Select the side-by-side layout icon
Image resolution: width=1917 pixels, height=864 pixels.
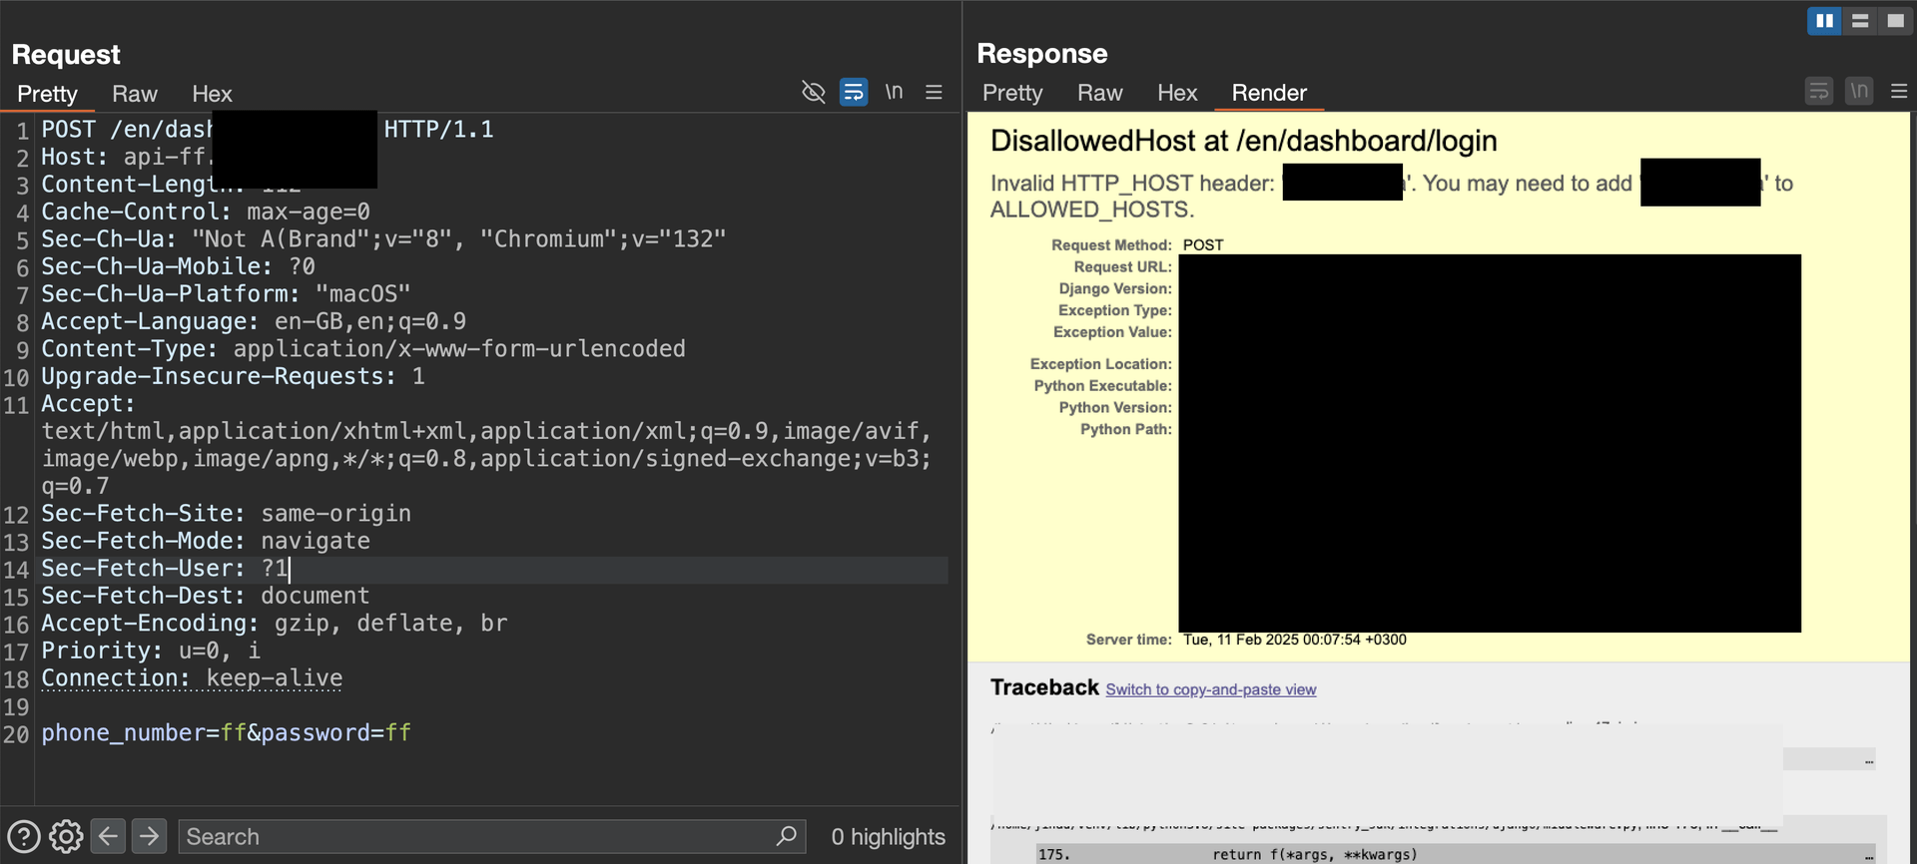1824,21
